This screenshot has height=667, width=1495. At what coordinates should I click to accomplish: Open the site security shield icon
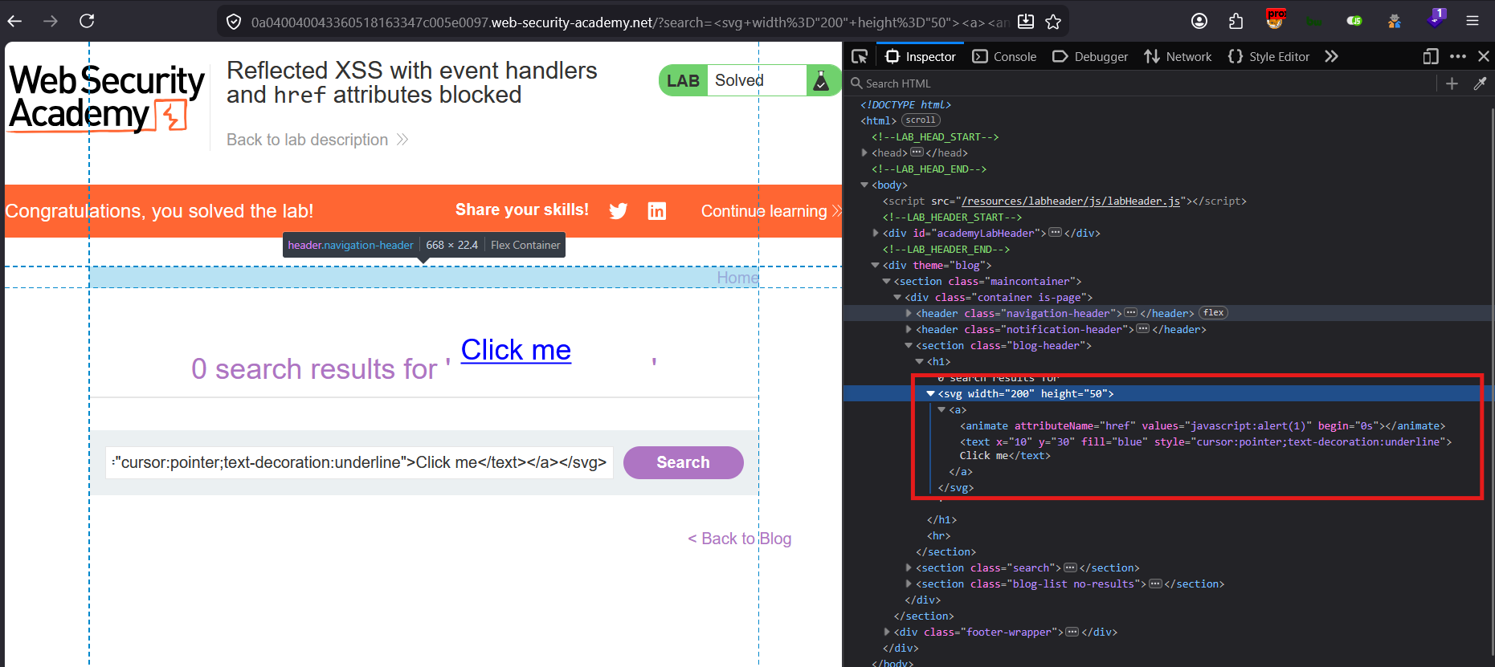[x=234, y=22]
